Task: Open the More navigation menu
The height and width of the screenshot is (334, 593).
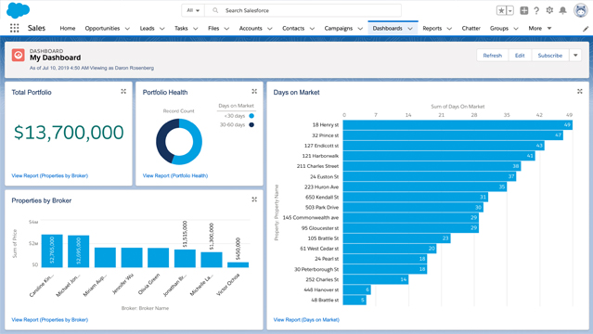Action: (540, 29)
